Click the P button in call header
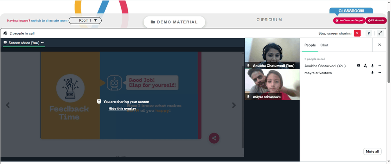 [x=369, y=33]
